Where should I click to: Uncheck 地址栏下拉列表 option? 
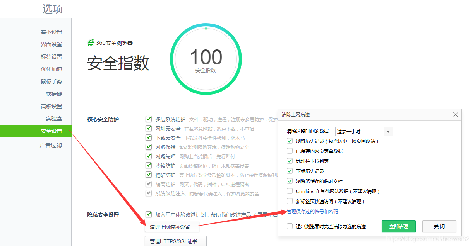coord(290,161)
